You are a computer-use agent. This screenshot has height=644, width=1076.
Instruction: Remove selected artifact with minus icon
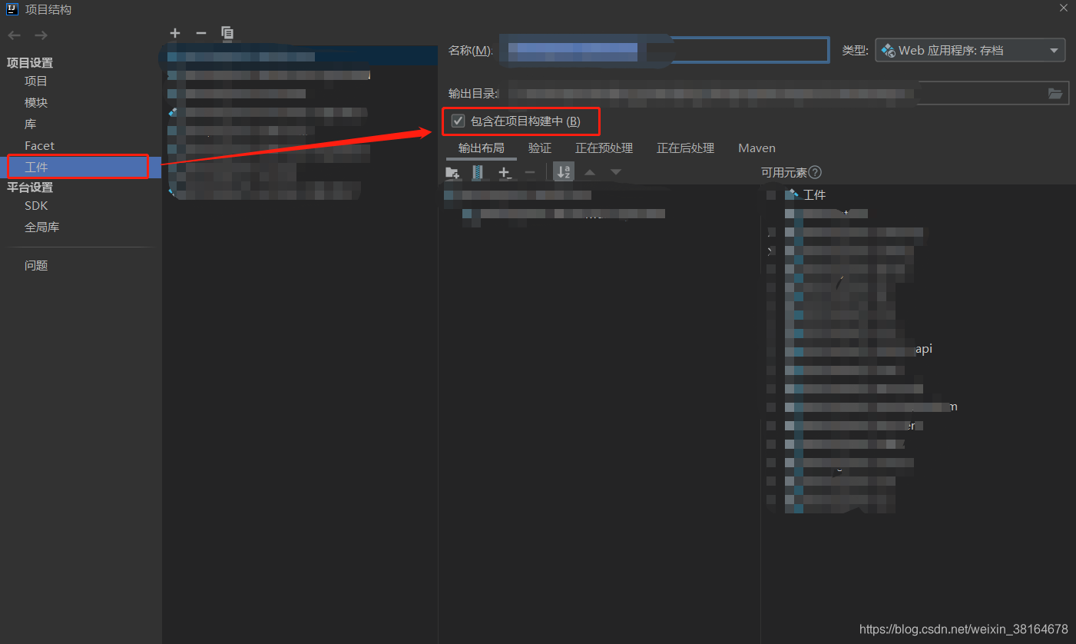coord(201,33)
